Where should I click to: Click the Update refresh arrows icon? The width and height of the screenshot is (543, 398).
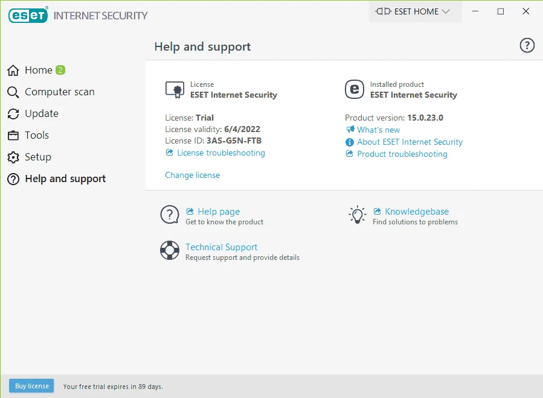pyautogui.click(x=13, y=114)
